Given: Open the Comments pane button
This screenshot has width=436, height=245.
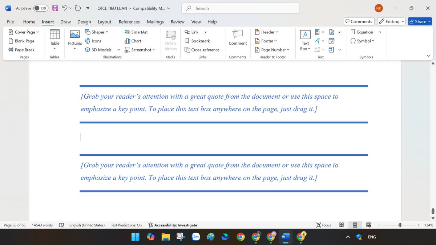Looking at the screenshot, I should 359,21.
